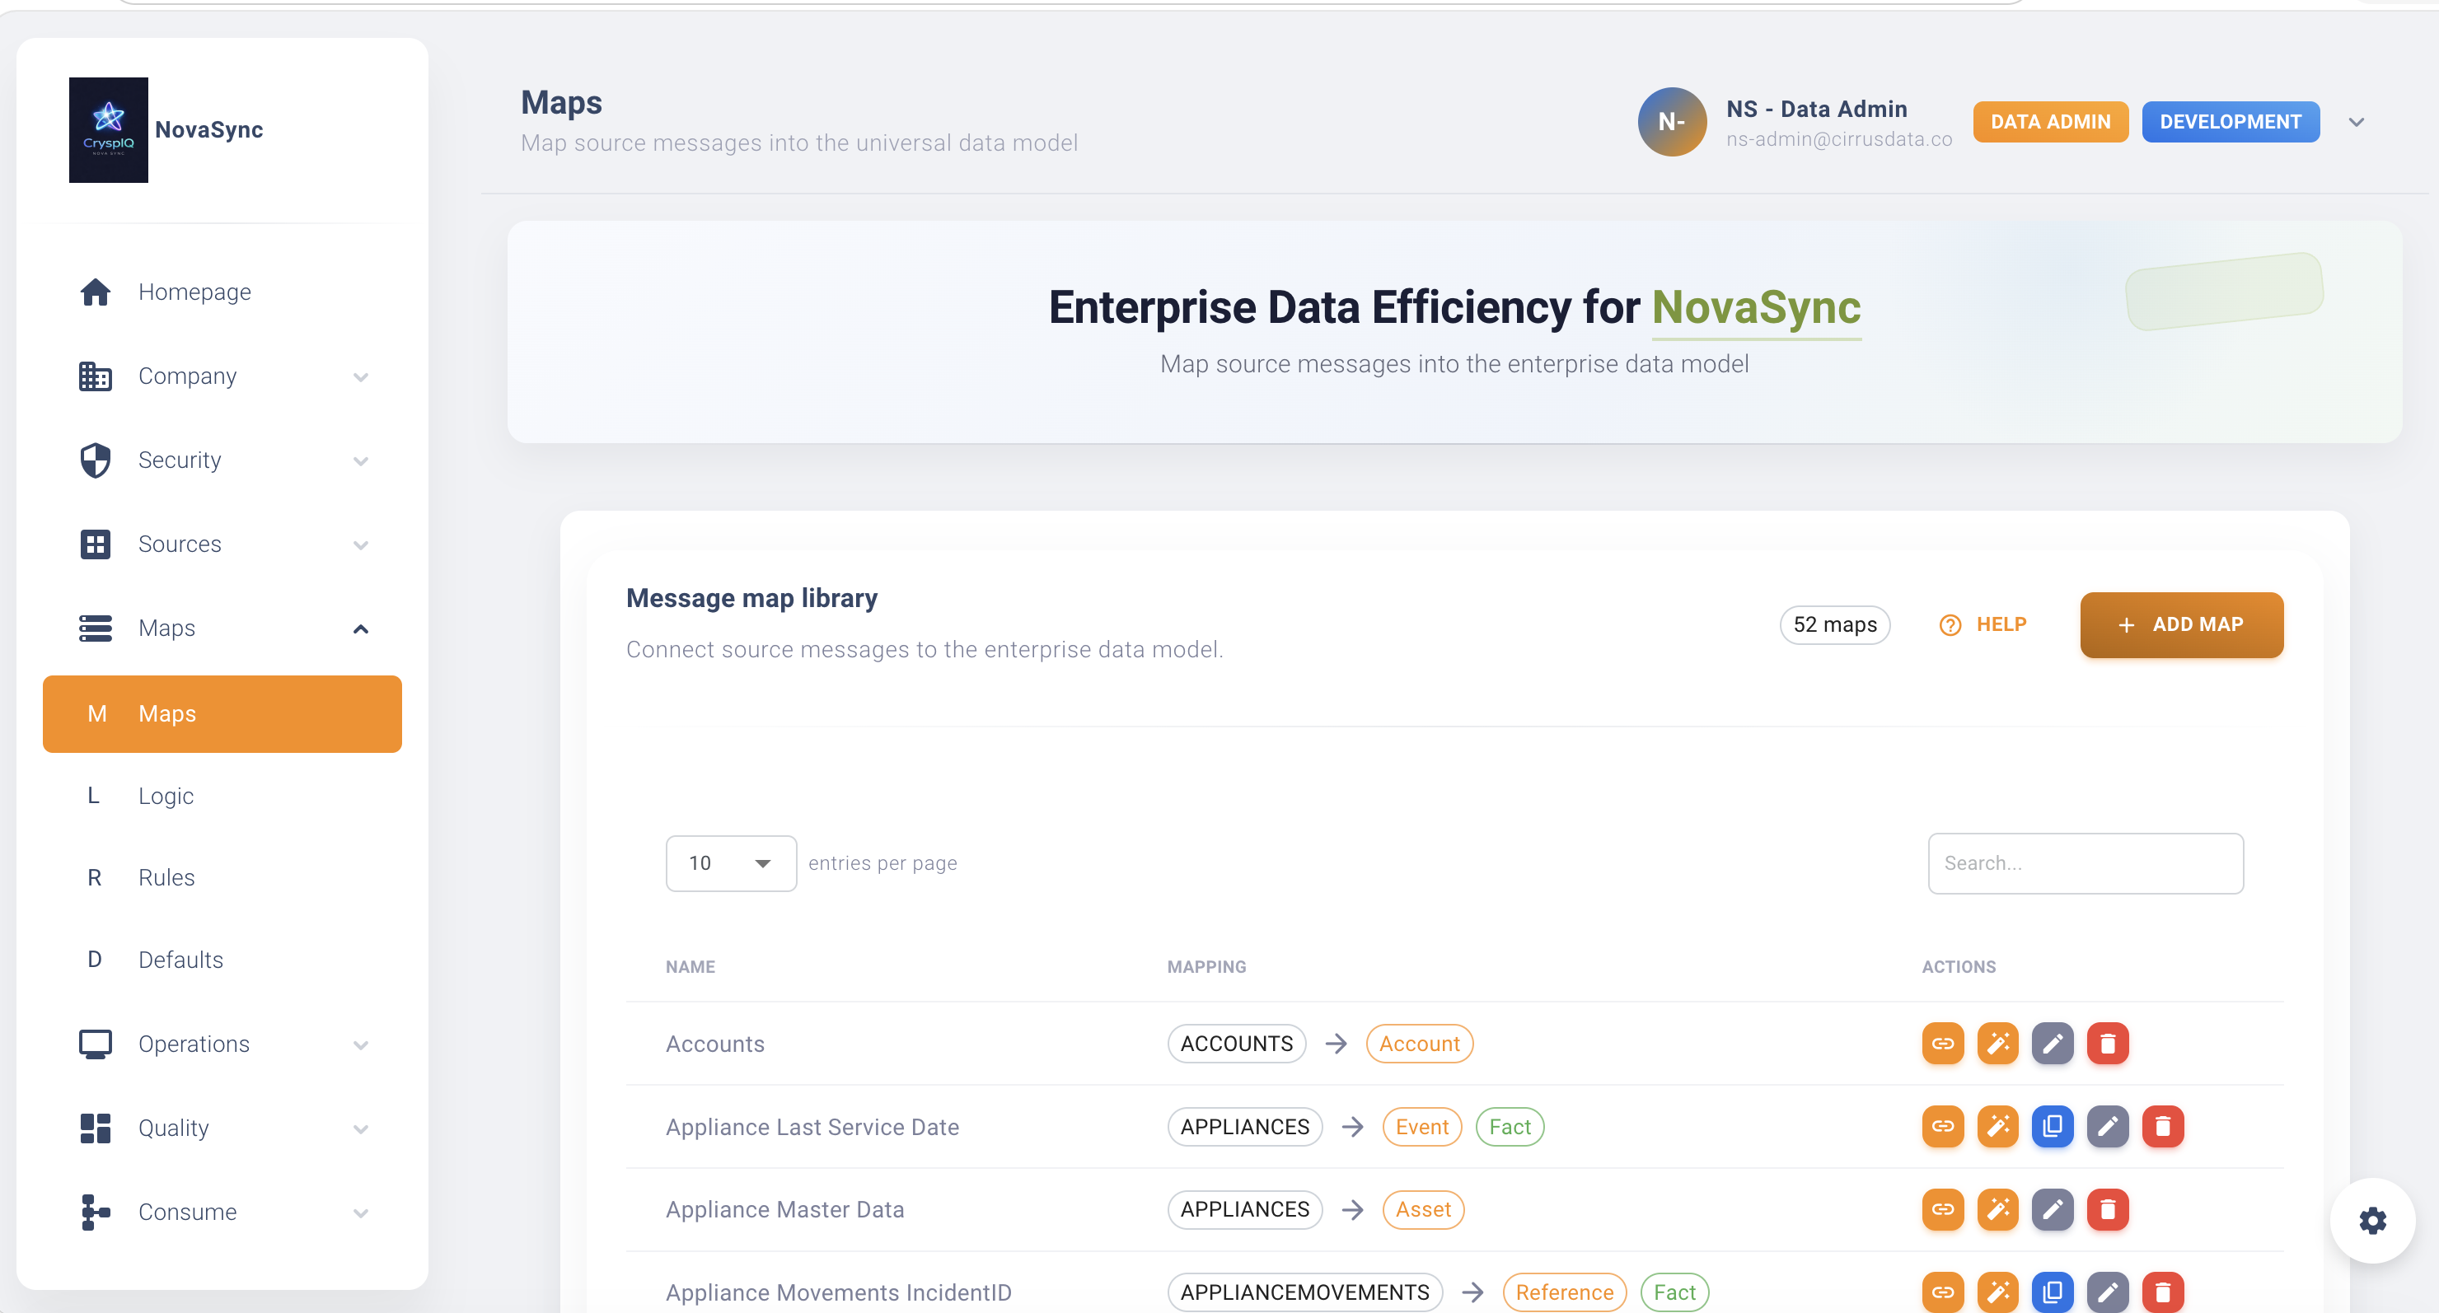Click the ADD MAP button
Screen dimensions: 2439x1313
pyautogui.click(x=2181, y=625)
